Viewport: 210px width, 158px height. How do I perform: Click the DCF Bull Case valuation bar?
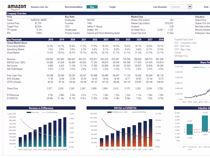coord(205,124)
